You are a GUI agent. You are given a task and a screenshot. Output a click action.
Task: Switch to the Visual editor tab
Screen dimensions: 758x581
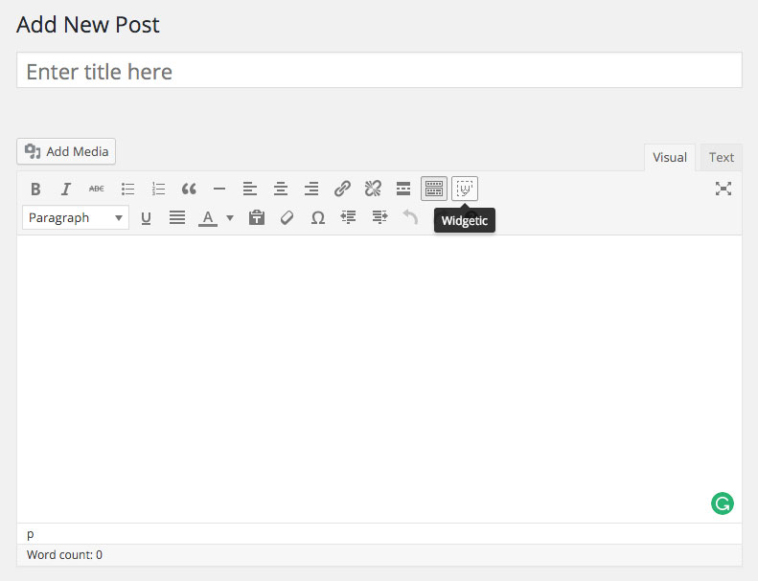[670, 157]
